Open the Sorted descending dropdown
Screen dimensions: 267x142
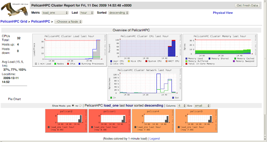pos(118,13)
